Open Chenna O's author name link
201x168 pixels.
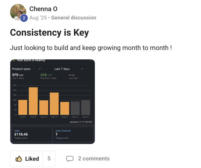click(43, 9)
